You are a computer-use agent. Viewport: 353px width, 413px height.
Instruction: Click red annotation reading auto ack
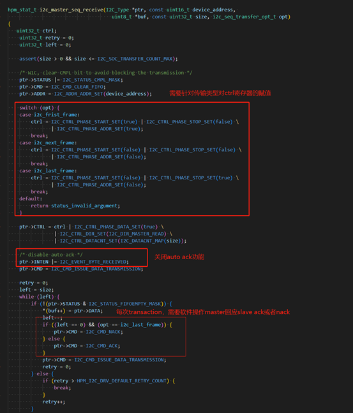(179, 257)
